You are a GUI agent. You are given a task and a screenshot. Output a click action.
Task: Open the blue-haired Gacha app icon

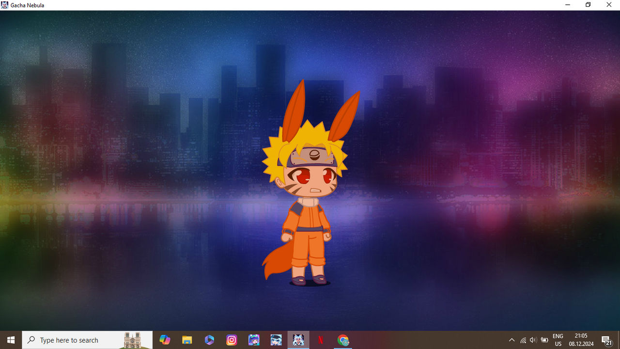tap(276, 340)
